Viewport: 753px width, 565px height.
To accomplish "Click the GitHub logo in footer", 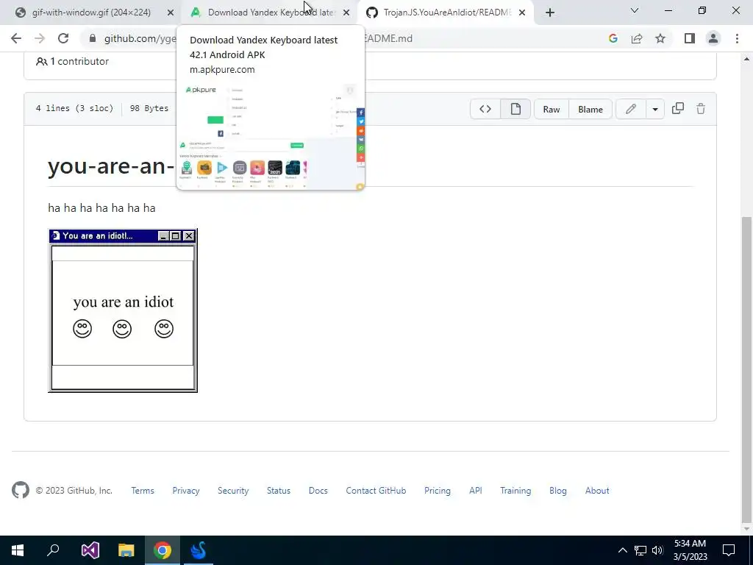I will click(20, 490).
